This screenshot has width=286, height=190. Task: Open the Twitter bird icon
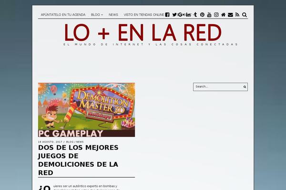click(174, 15)
